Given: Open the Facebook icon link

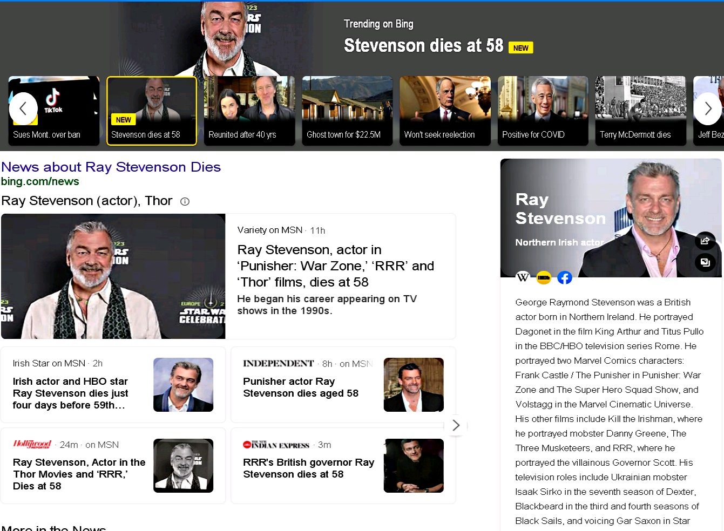Looking at the screenshot, I should 565,277.
